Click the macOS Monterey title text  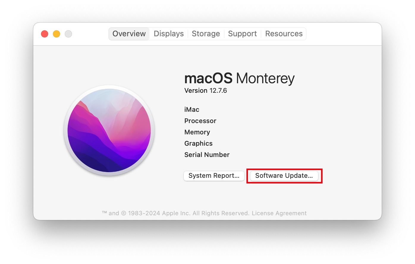pyautogui.click(x=239, y=78)
